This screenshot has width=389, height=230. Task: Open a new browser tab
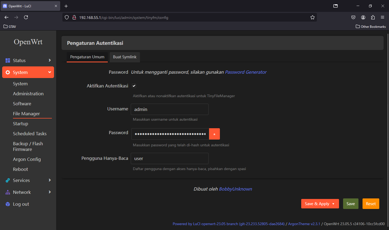[66, 6]
